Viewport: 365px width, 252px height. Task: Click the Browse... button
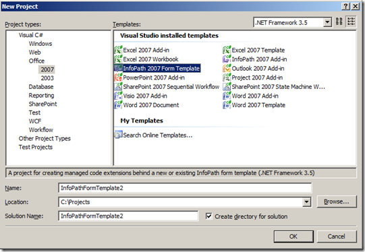[337, 201]
